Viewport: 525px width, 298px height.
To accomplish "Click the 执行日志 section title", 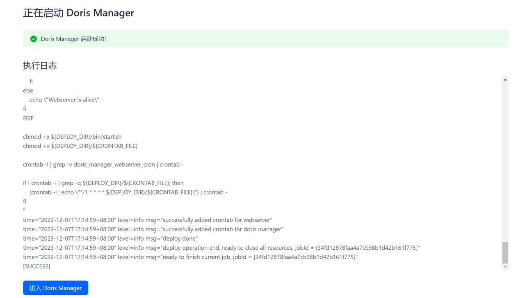I will coord(40,65).
